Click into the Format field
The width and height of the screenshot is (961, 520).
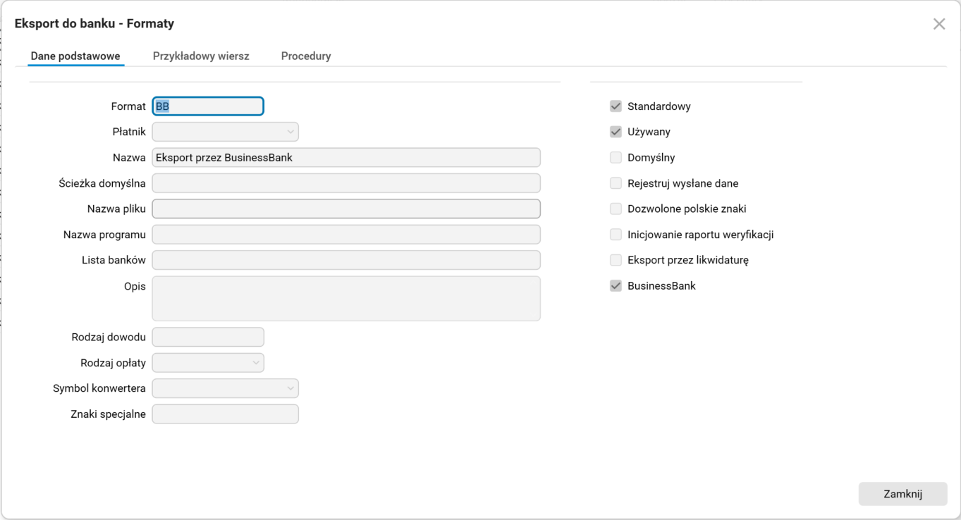pyautogui.click(x=208, y=106)
